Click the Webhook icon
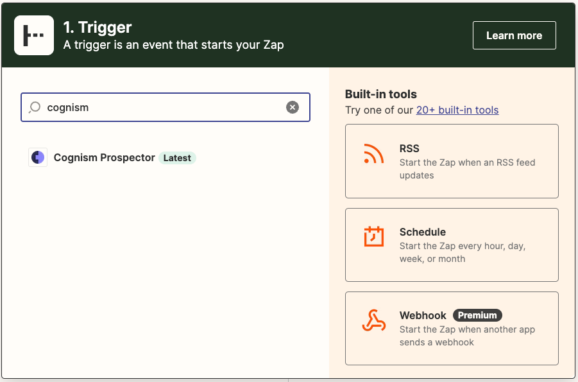The image size is (578, 382). (x=373, y=321)
